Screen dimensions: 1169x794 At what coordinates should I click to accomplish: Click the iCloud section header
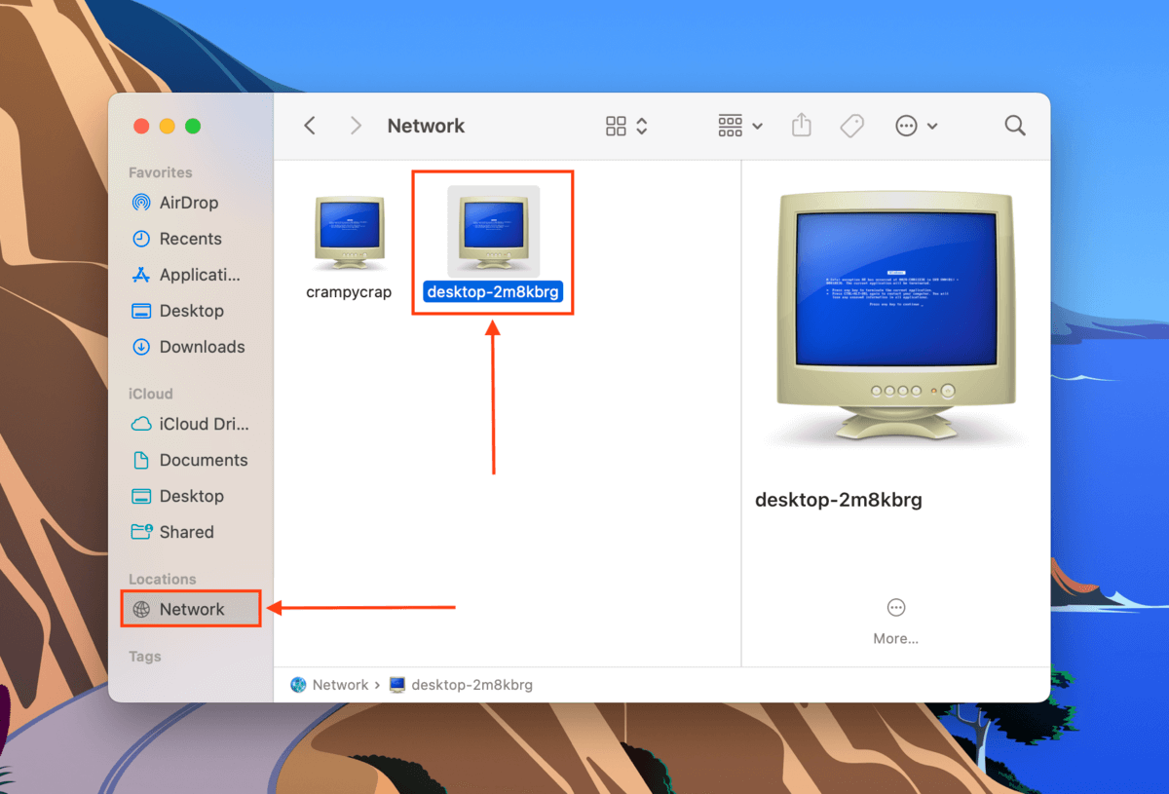pos(151,394)
